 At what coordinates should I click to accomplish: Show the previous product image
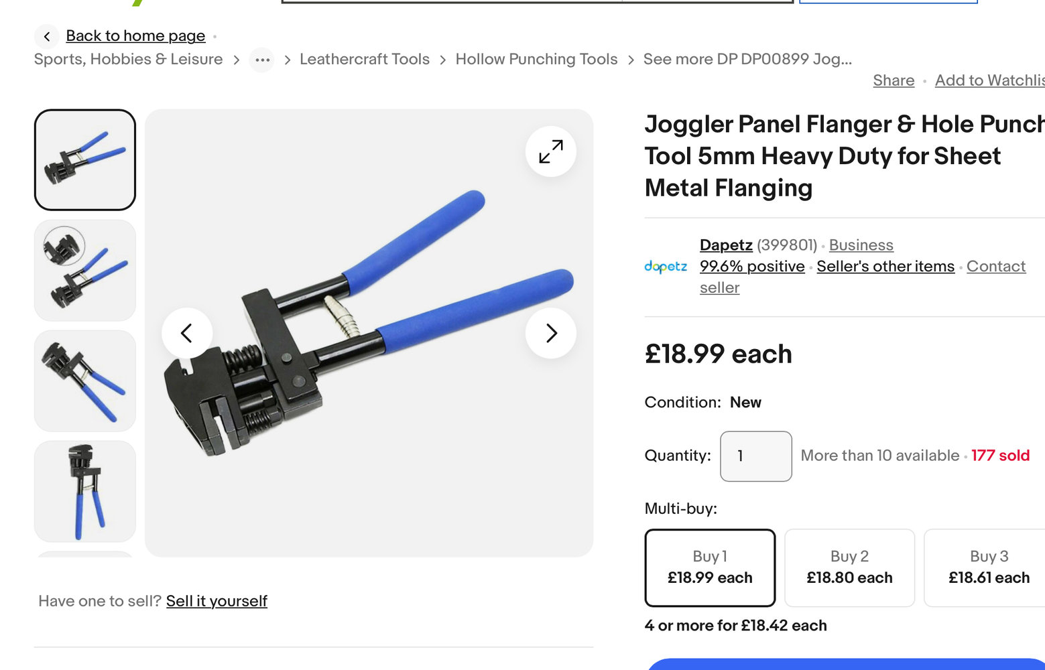(x=187, y=333)
